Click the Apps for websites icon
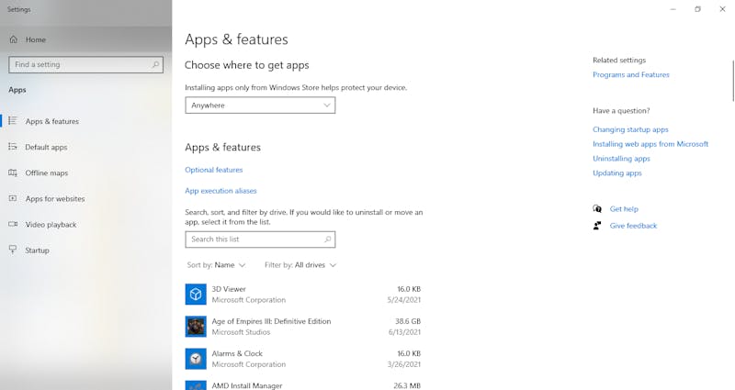 [x=13, y=198]
